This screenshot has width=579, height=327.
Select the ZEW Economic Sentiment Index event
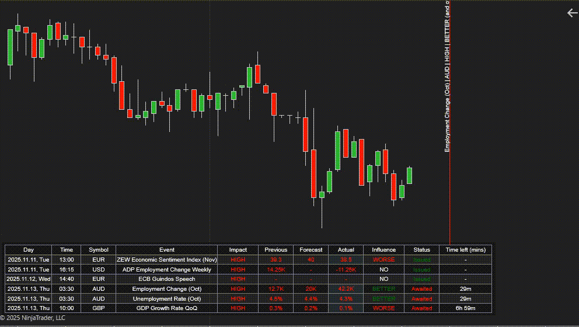167,259
